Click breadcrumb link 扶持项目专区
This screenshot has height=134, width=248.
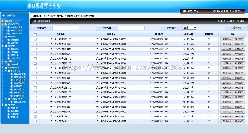[73, 16]
